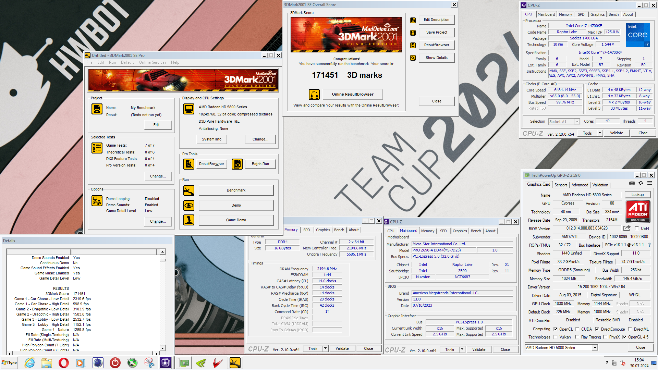The height and width of the screenshot is (370, 658).
Task: Click the System Info button
Action: 211,139
